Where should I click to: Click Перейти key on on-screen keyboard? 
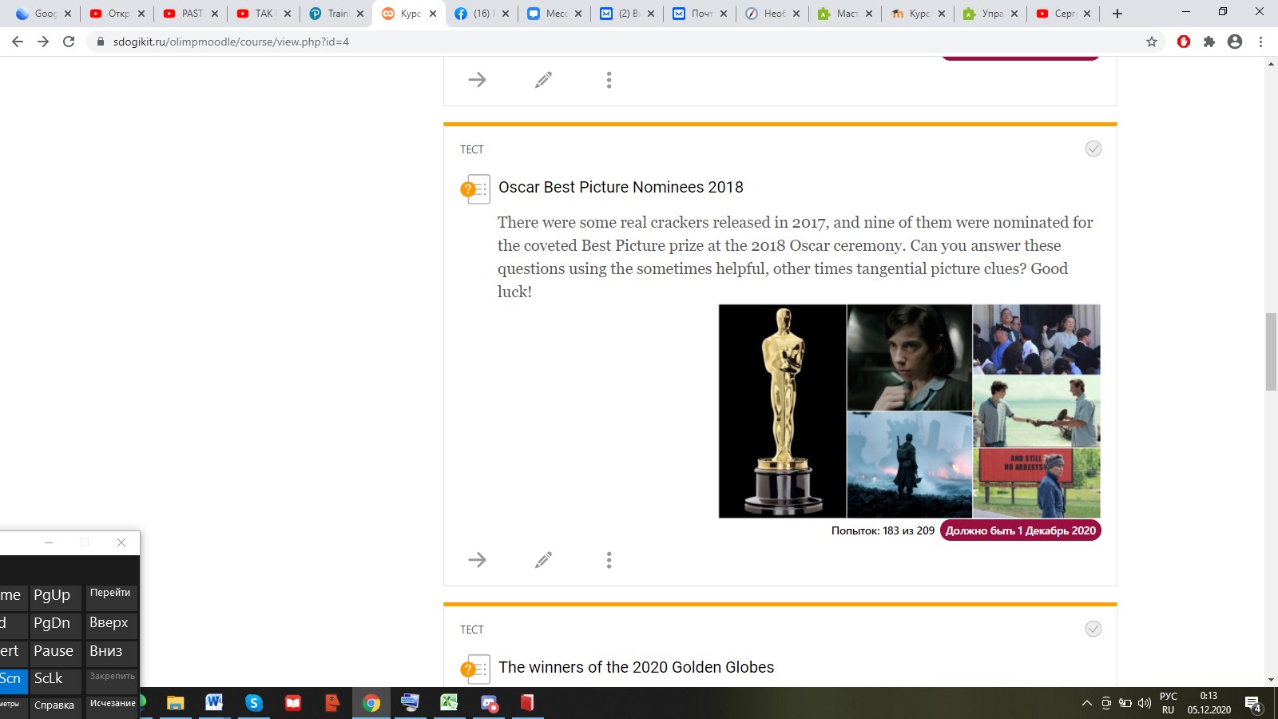pos(112,596)
